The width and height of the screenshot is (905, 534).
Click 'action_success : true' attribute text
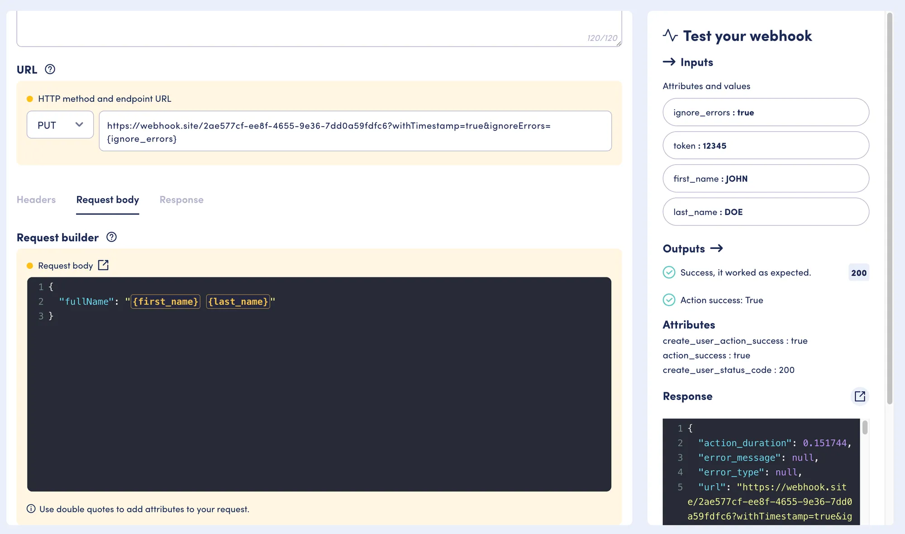click(x=706, y=355)
